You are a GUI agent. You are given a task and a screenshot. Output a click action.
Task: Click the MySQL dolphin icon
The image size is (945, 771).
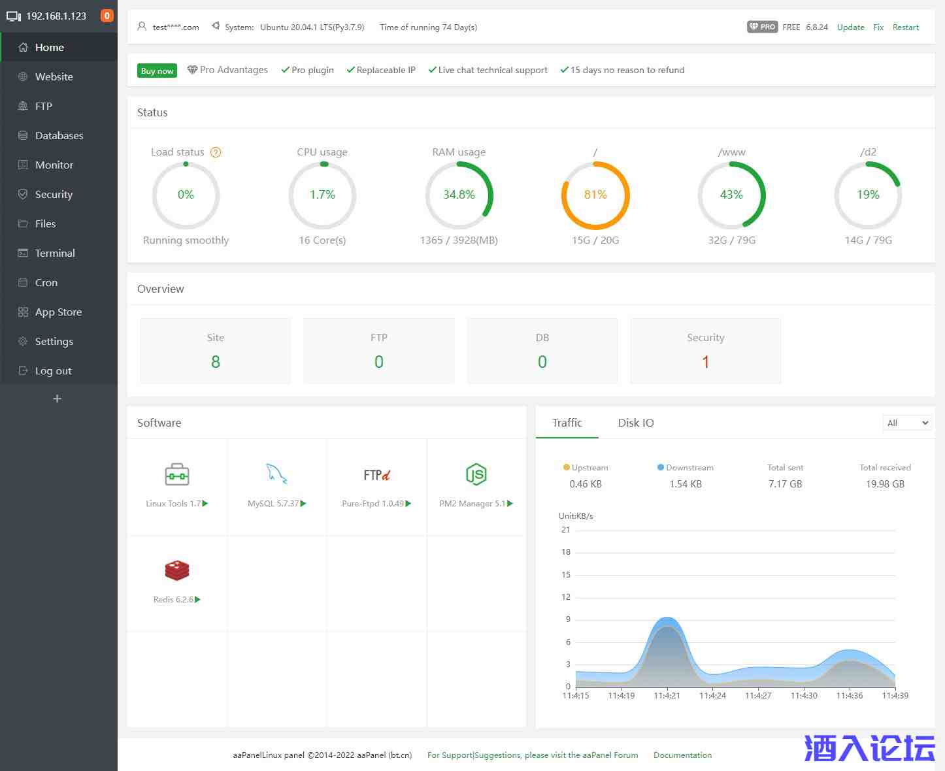click(276, 475)
